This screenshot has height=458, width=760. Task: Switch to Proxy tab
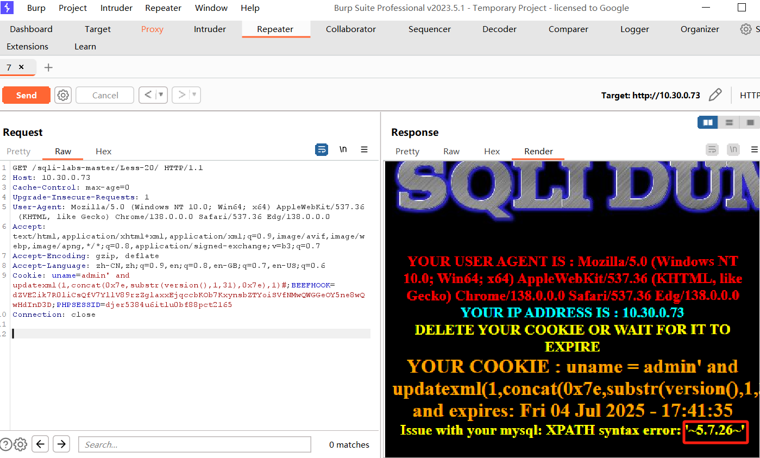click(x=152, y=29)
